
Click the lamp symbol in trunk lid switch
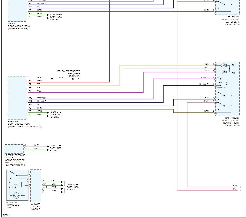[16, 195]
